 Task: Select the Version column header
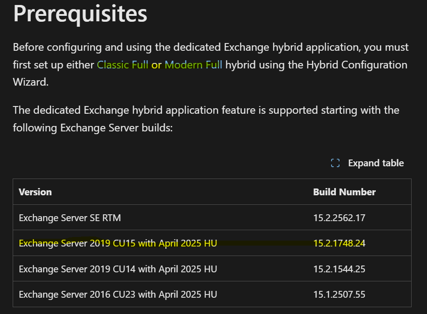click(35, 192)
